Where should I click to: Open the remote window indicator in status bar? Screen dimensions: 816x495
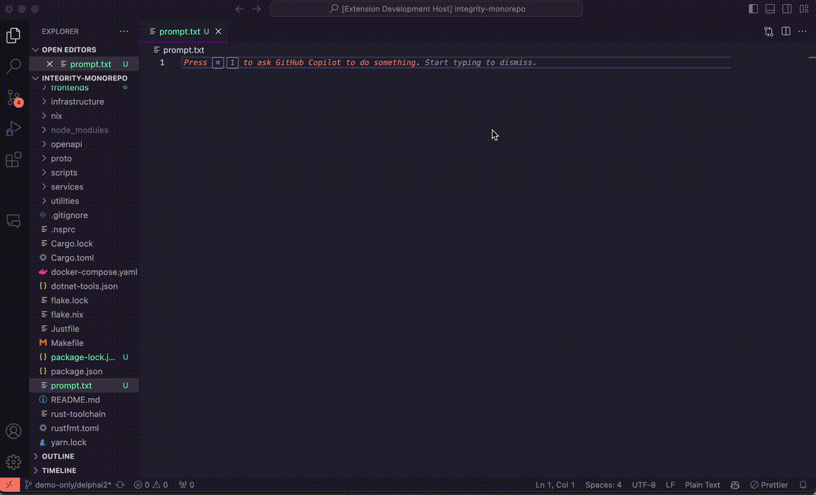coord(9,485)
